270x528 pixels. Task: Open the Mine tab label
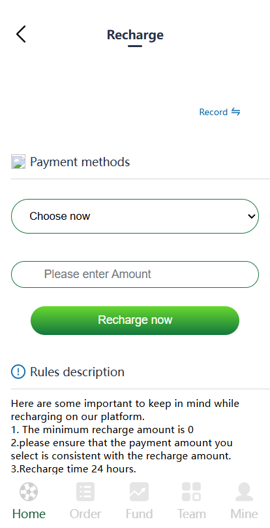coord(244,514)
